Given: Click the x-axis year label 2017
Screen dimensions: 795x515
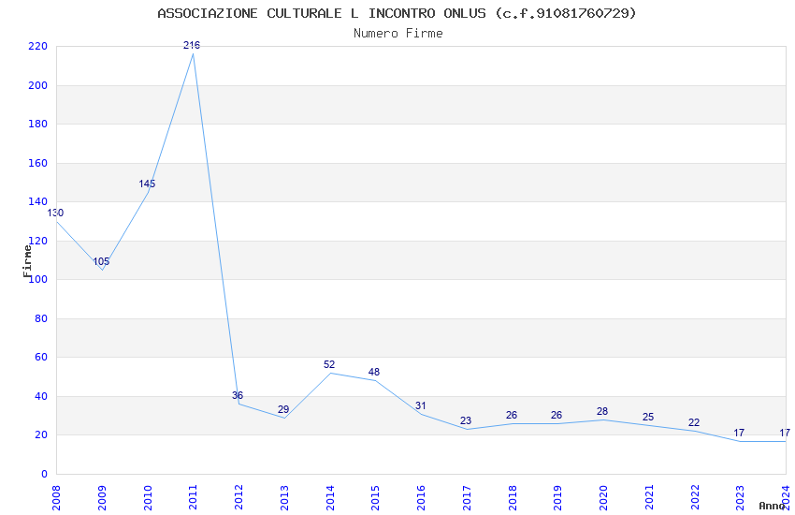Looking at the screenshot, I should coord(467,498).
